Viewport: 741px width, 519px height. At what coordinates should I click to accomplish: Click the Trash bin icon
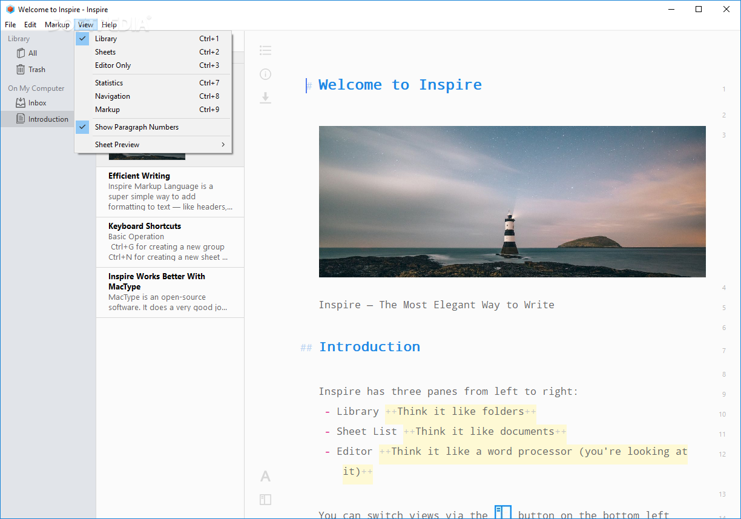pos(21,70)
